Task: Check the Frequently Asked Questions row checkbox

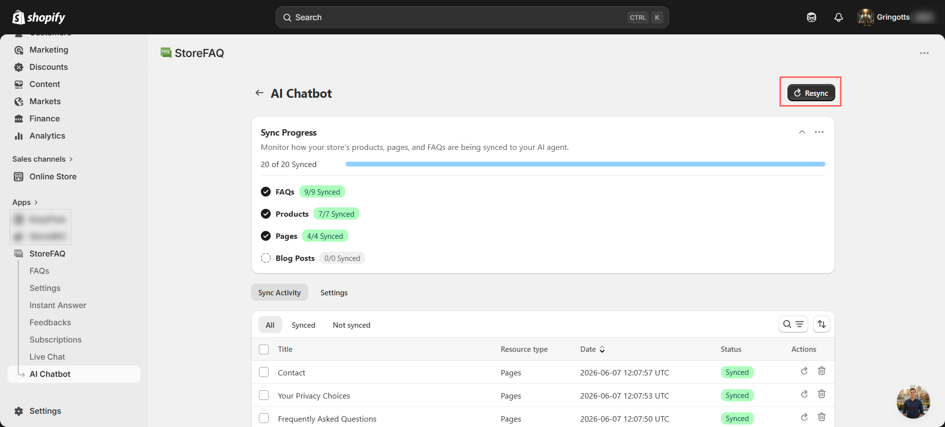Action: coord(264,418)
